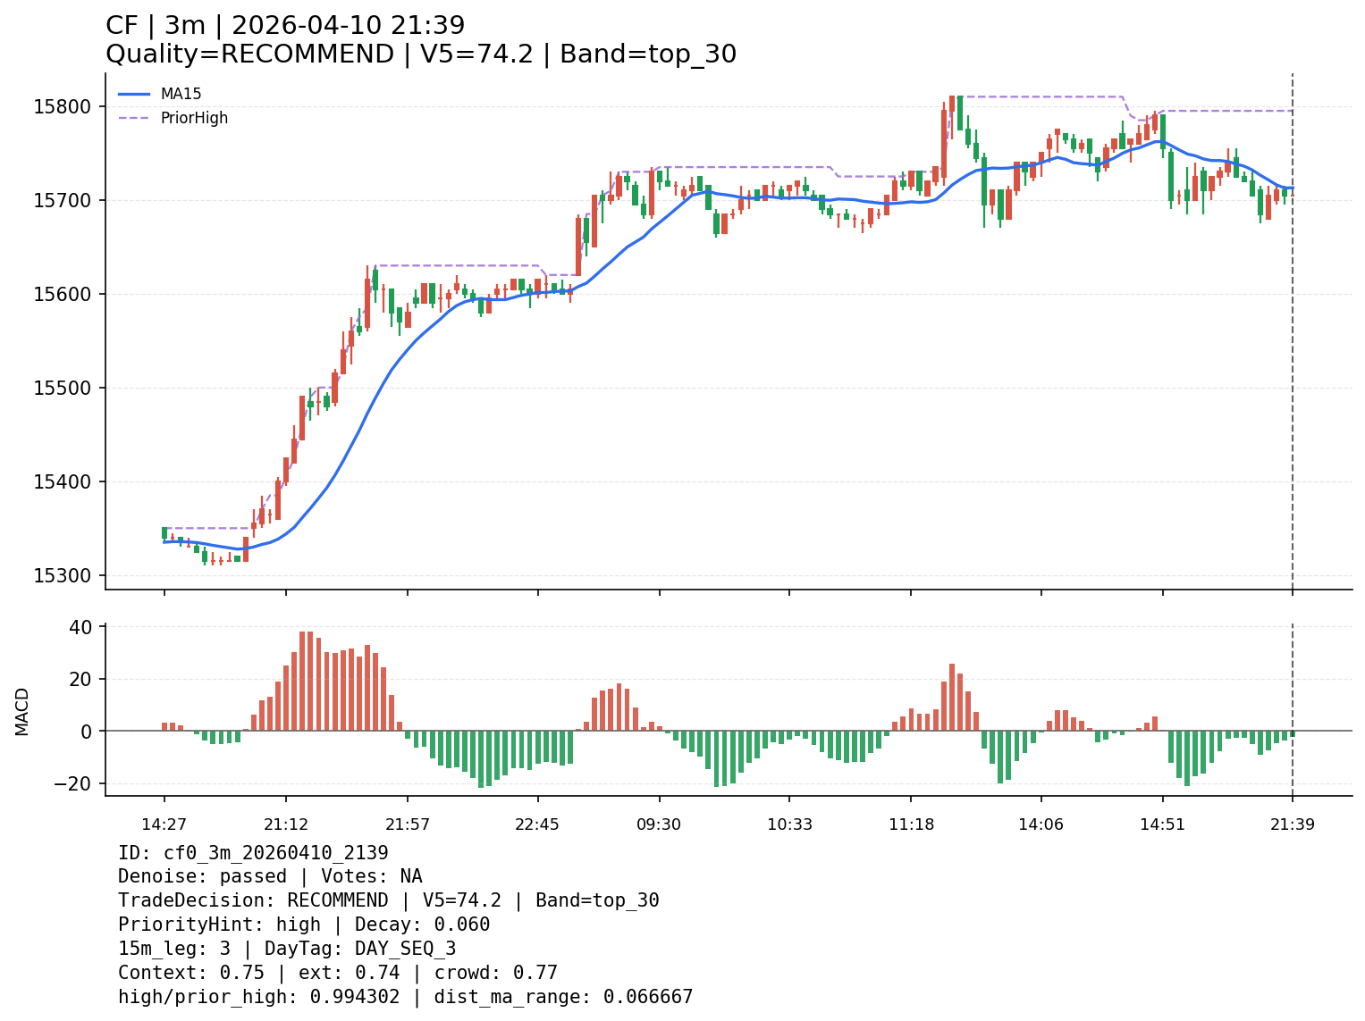Click the 09:30 time axis label
Image resolution: width=1365 pixels, height=1021 pixels.
659,824
